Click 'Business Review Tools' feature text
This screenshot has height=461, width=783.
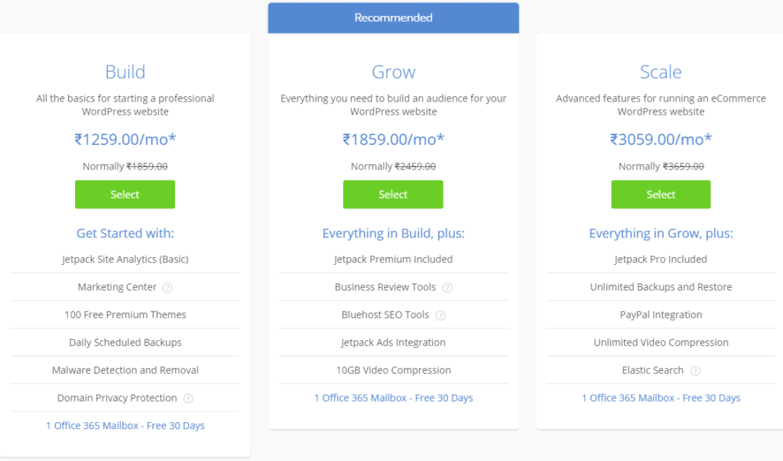(x=385, y=287)
